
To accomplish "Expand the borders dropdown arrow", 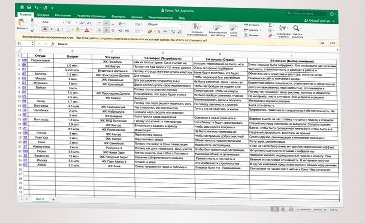I will 72,29.
